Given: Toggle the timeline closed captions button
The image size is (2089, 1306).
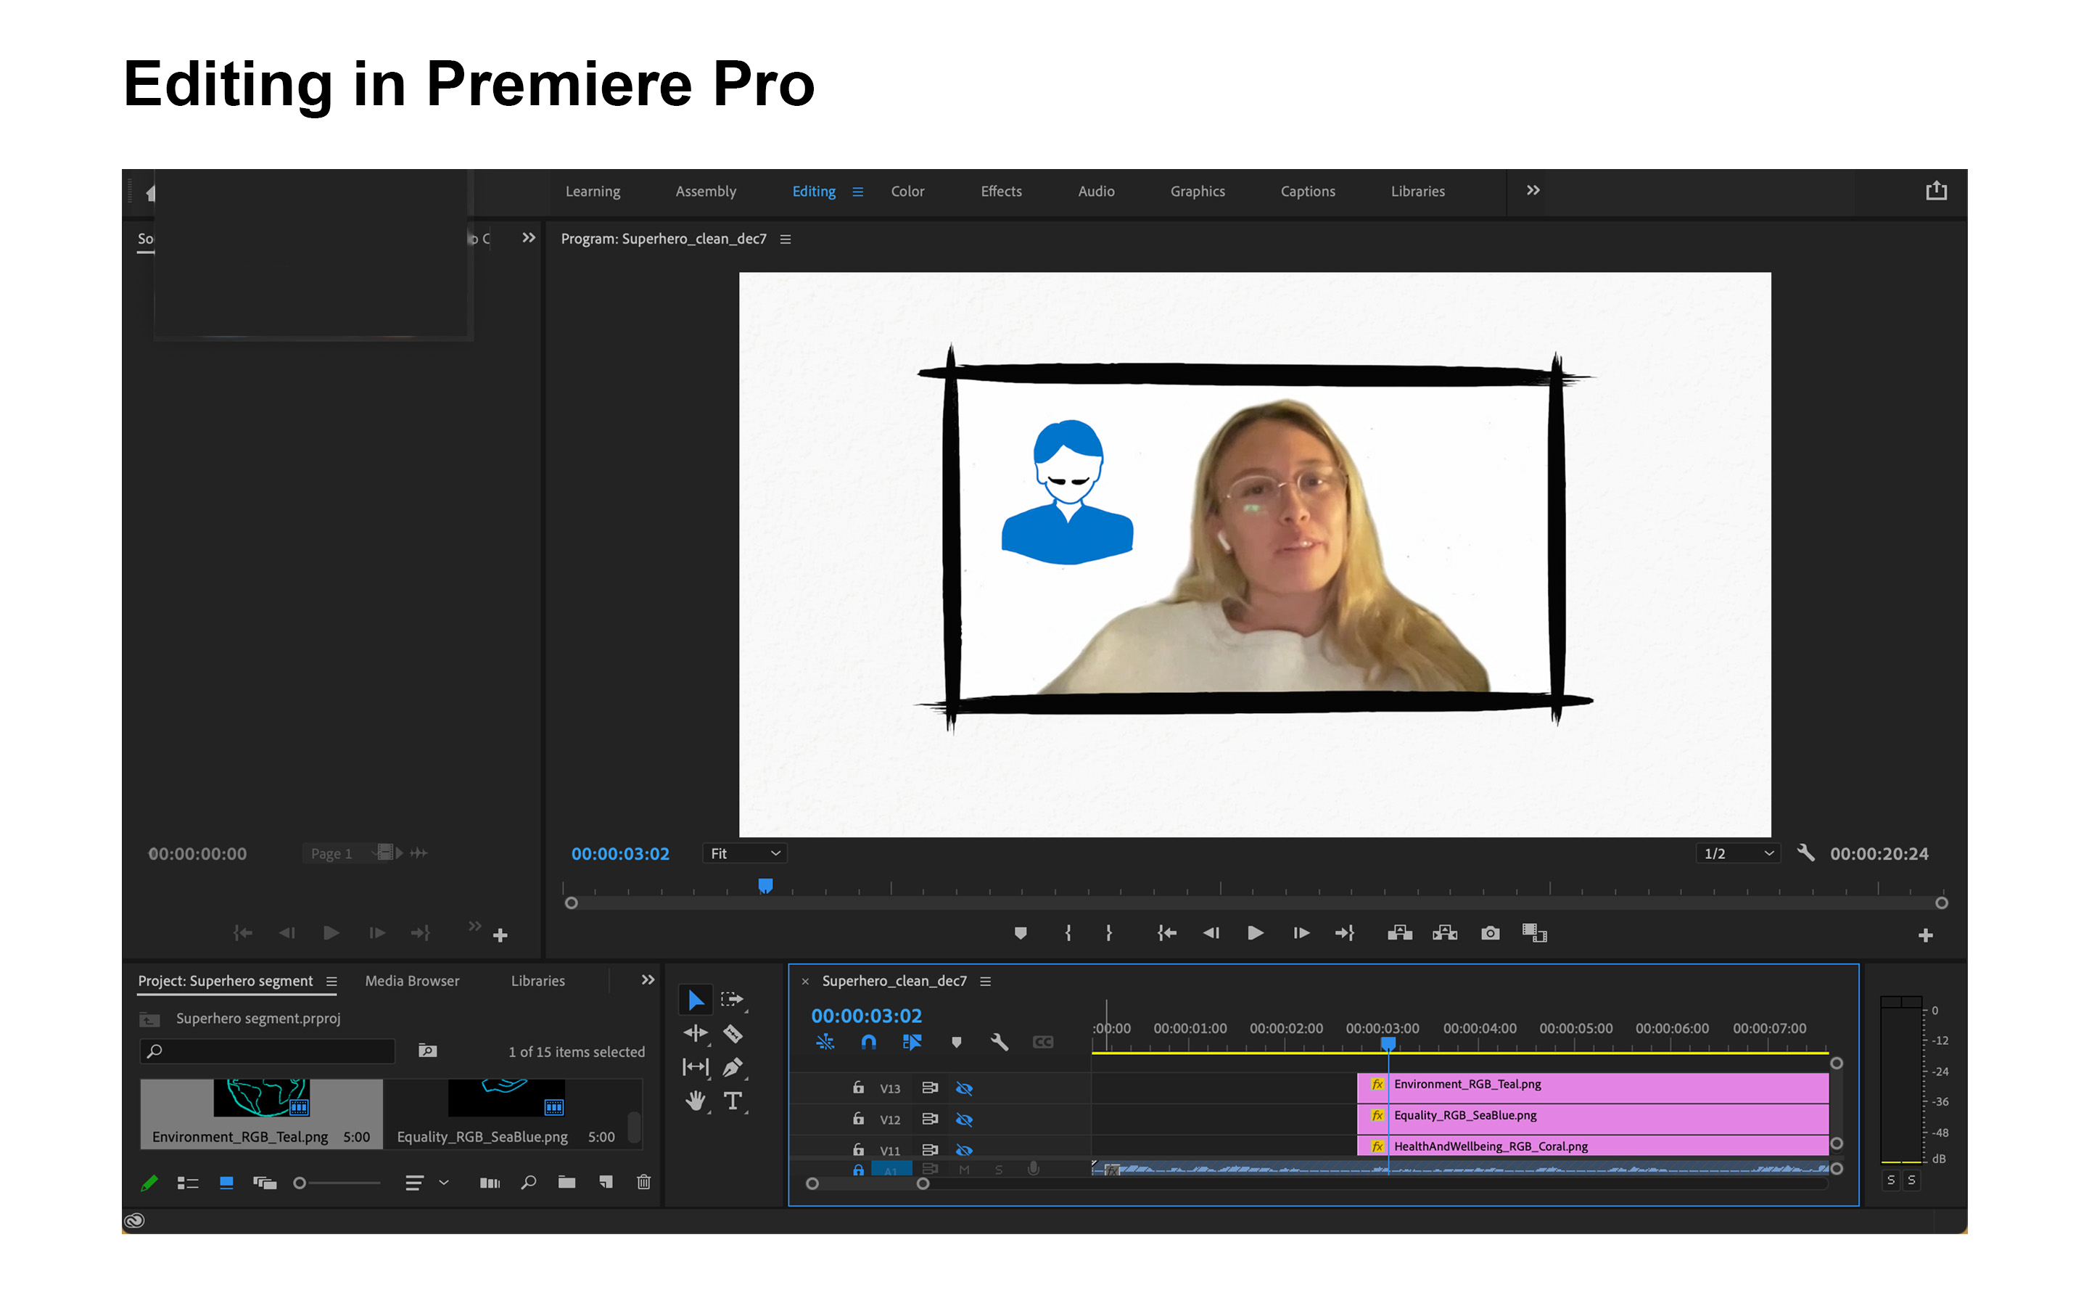Looking at the screenshot, I should point(1043,1042).
